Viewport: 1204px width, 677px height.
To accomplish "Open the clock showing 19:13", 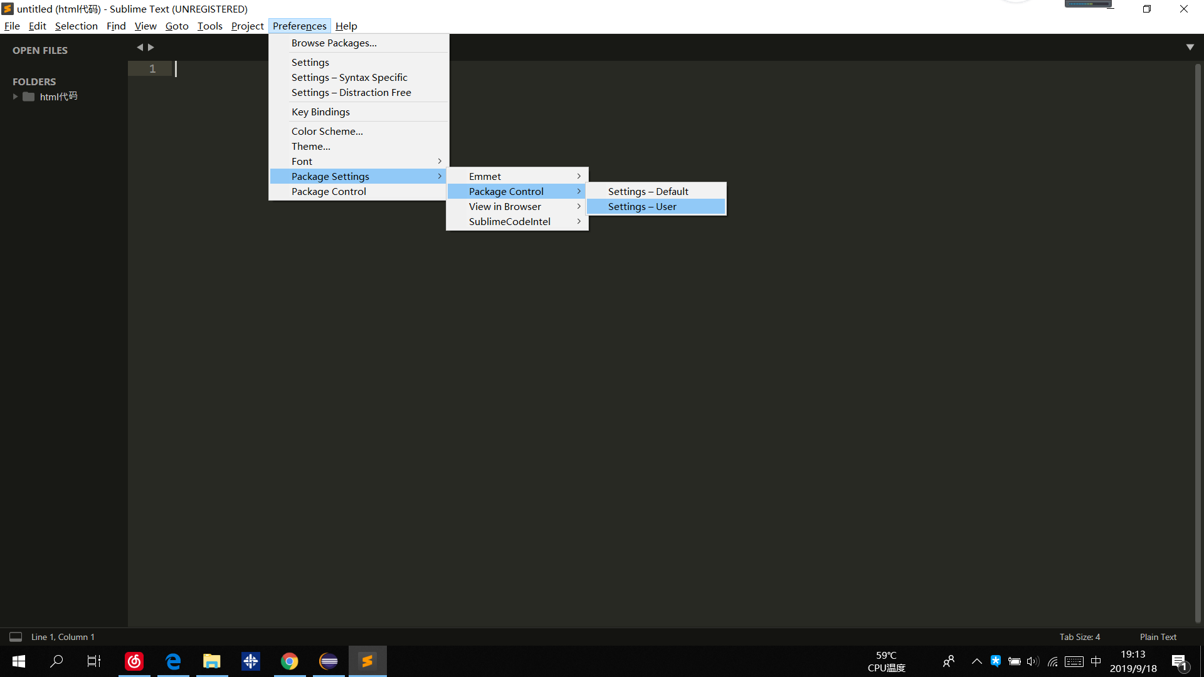I will pos(1133,661).
